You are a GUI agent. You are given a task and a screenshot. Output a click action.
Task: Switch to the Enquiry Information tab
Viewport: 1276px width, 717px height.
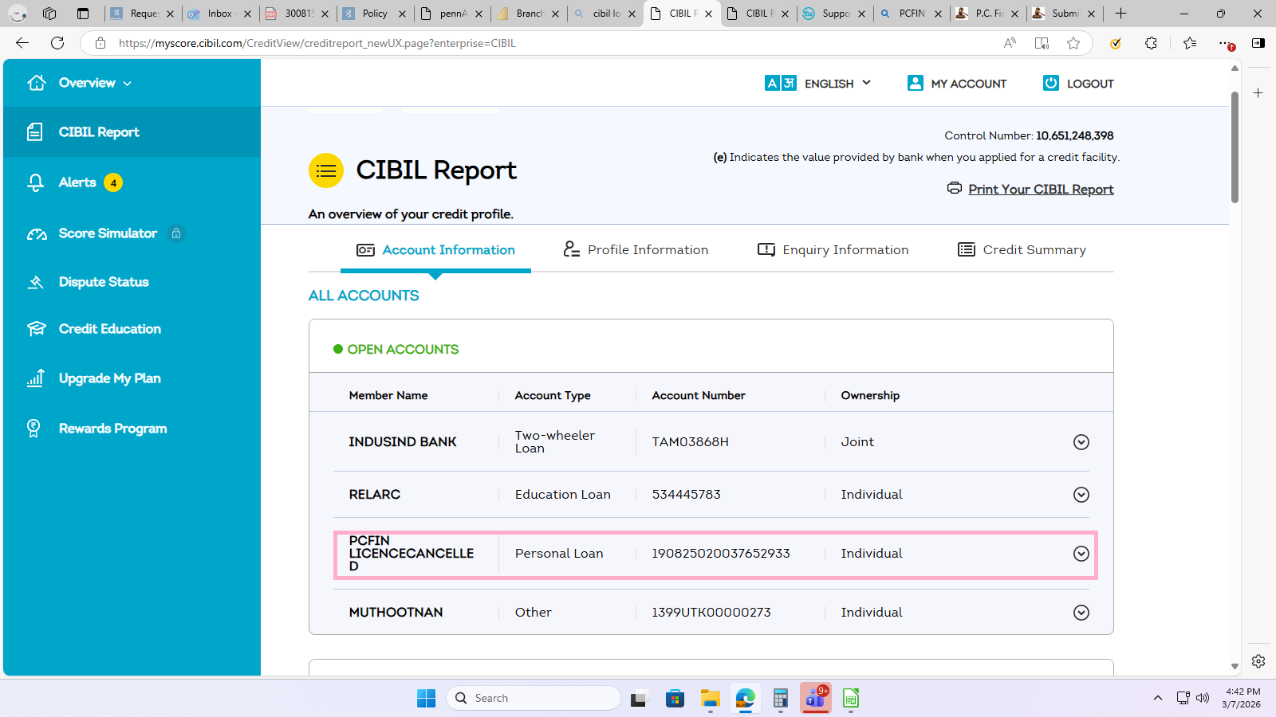point(833,250)
